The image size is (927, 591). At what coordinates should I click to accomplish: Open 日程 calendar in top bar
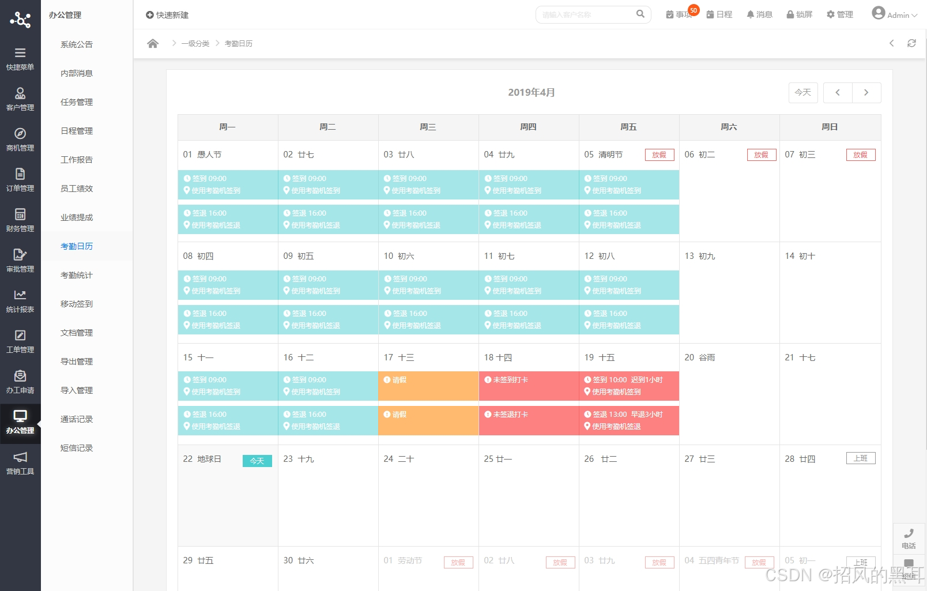pyautogui.click(x=719, y=14)
